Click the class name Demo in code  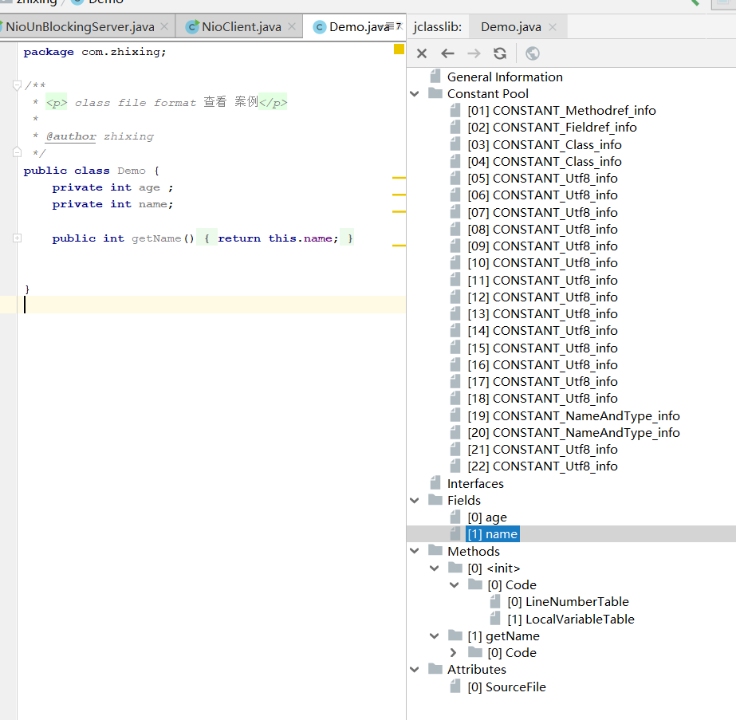132,171
